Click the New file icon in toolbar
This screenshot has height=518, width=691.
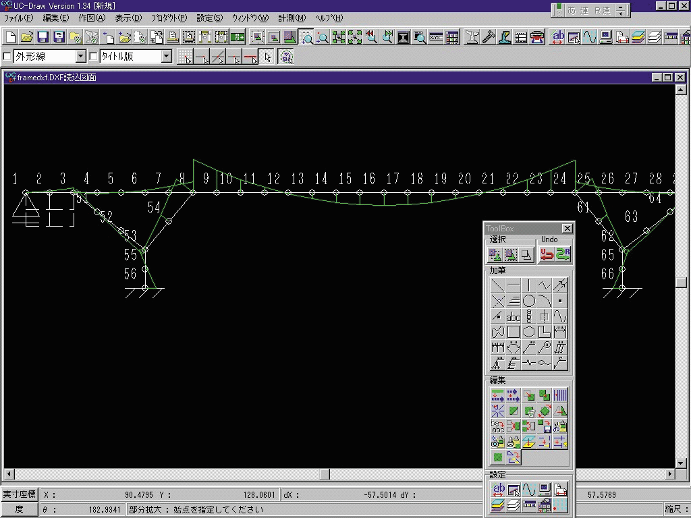(x=10, y=37)
